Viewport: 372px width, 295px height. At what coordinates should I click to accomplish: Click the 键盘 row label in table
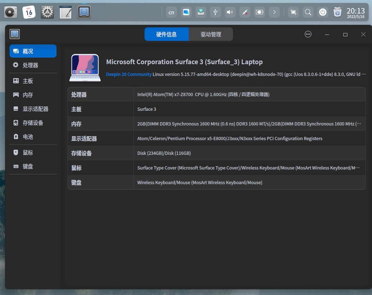(76, 183)
